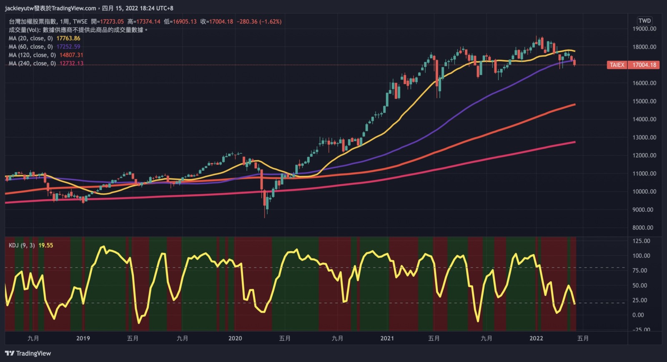Click the 125.00 KDJ scale label
Image resolution: width=667 pixels, height=362 pixels.
coord(641,241)
